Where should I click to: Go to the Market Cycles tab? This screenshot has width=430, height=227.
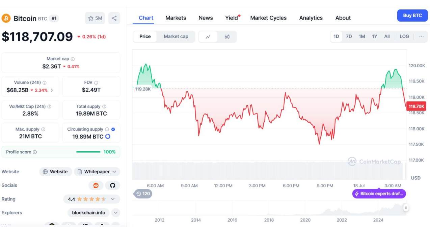268,18
